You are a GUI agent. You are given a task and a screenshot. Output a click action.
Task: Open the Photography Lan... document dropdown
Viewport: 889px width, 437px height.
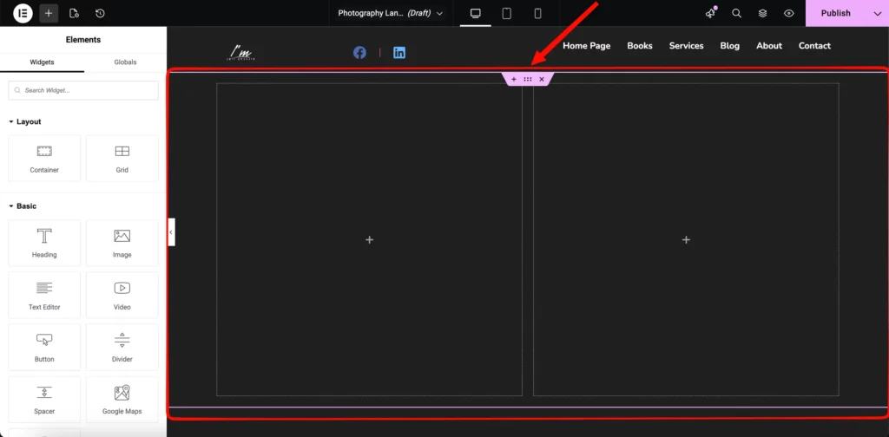(390, 13)
